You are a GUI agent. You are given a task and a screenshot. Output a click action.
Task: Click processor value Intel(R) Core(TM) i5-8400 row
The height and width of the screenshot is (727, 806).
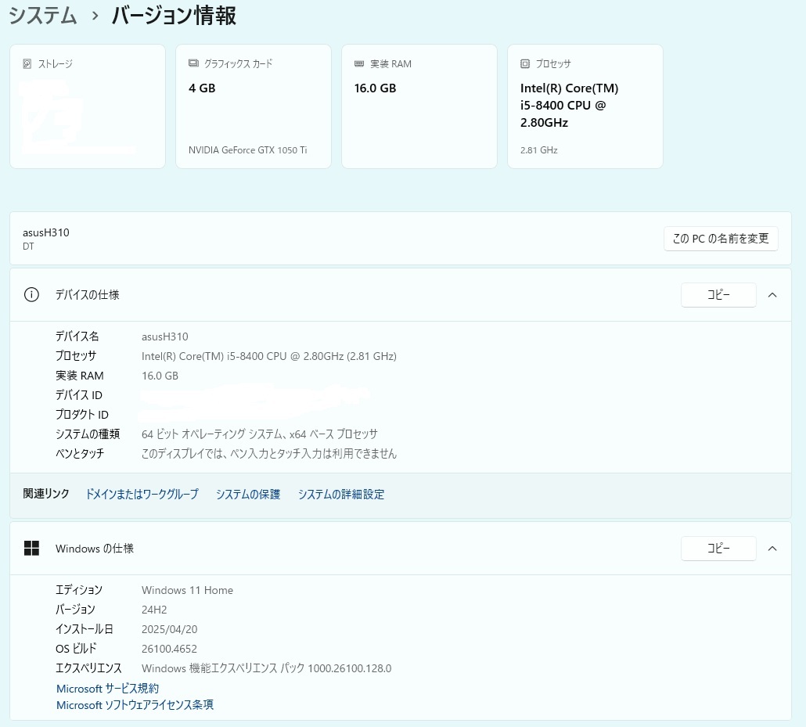[269, 356]
